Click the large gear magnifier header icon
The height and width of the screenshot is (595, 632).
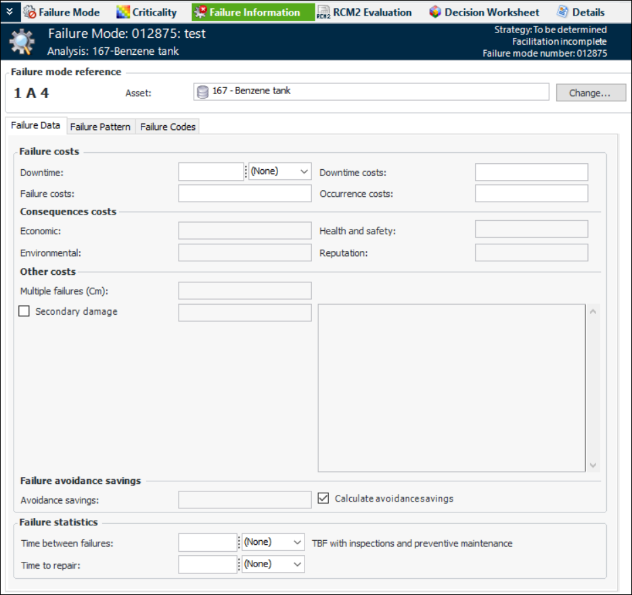point(22,41)
